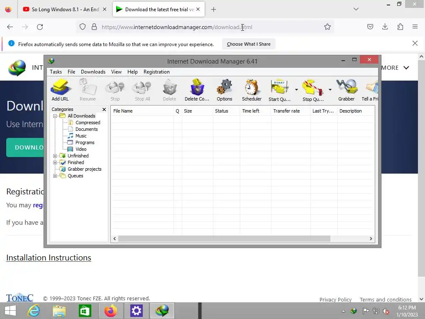This screenshot has height=319, width=425.
Task: Open the Scheduler clock icon
Action: 252,90
